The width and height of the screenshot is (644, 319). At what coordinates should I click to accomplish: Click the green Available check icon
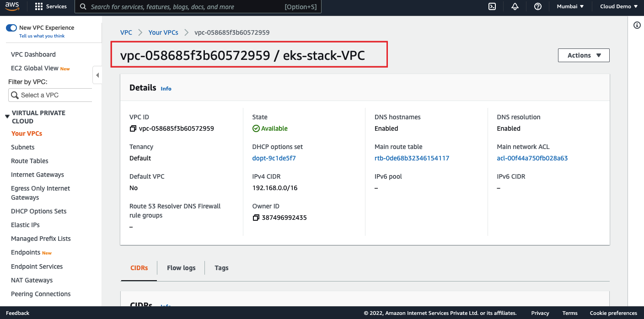[x=256, y=128]
